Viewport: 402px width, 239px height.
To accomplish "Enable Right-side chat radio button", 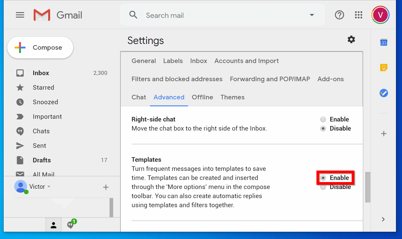I will [x=323, y=119].
